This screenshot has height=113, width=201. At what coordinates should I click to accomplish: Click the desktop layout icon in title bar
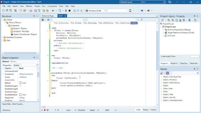pyautogui.click(x=170, y=2)
